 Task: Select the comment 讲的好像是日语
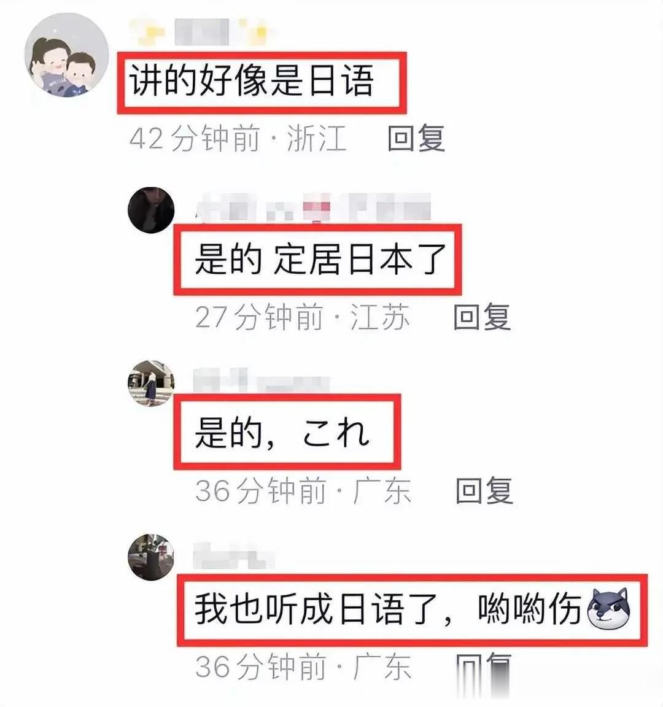pyautogui.click(x=252, y=81)
